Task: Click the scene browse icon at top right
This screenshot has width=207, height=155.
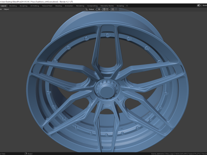Action: point(199,6)
